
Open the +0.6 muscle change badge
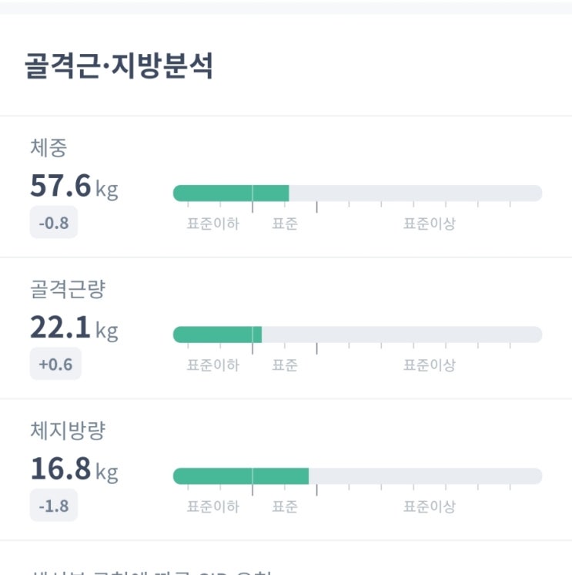(x=55, y=365)
